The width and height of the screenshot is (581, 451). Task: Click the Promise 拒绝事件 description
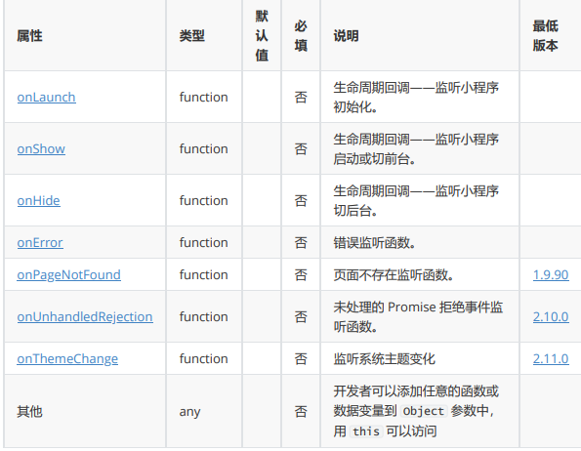[418, 316]
